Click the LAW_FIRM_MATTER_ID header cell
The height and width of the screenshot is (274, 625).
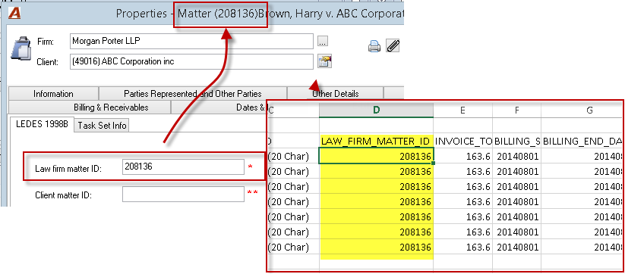[x=376, y=141]
